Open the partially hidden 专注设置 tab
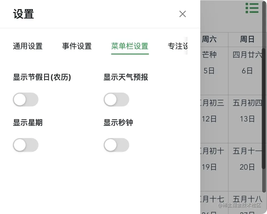This screenshot has height=214, width=267. coord(178,46)
